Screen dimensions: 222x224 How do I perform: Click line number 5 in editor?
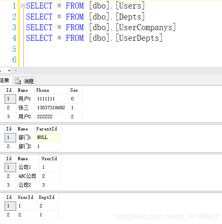pyautogui.click(x=14, y=49)
